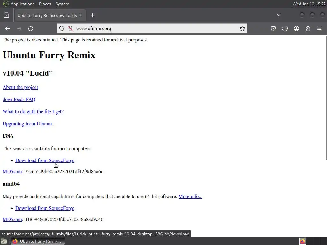Click the show desktop icon in taskbar

tap(4, 241)
